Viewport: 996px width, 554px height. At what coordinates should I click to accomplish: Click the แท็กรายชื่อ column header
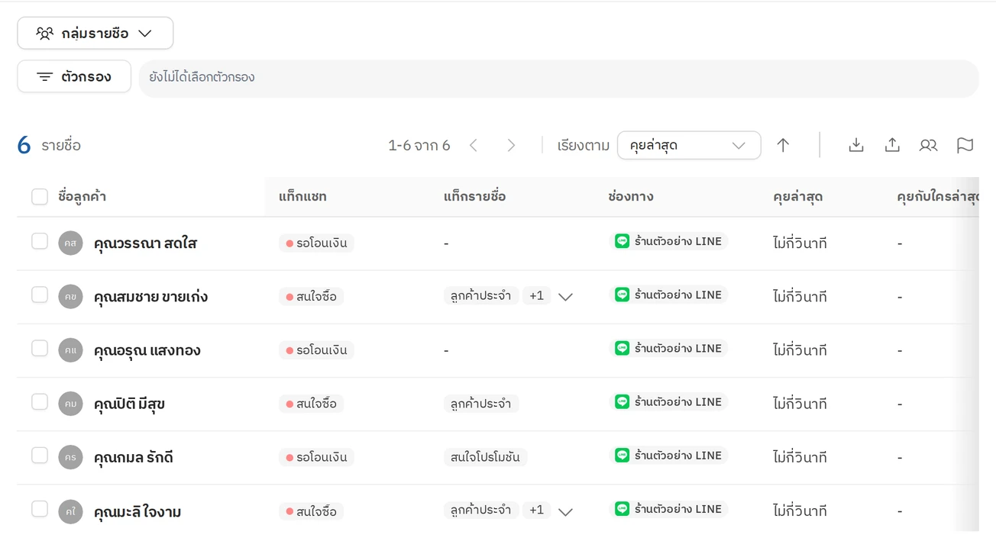(474, 197)
